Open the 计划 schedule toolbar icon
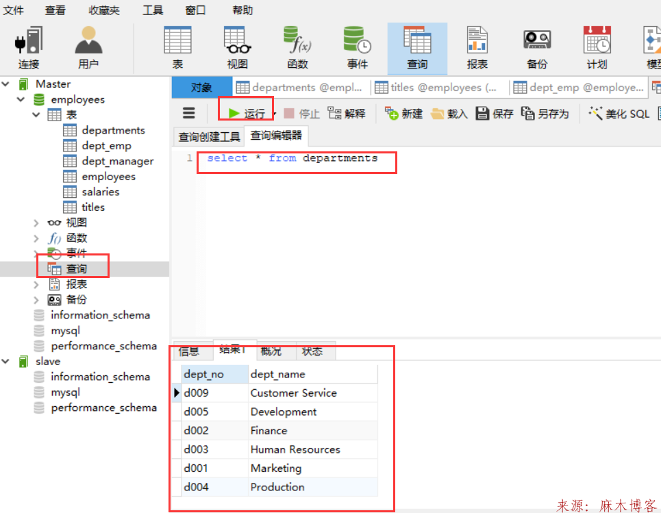Image resolution: width=661 pixels, height=513 pixels. [x=597, y=48]
